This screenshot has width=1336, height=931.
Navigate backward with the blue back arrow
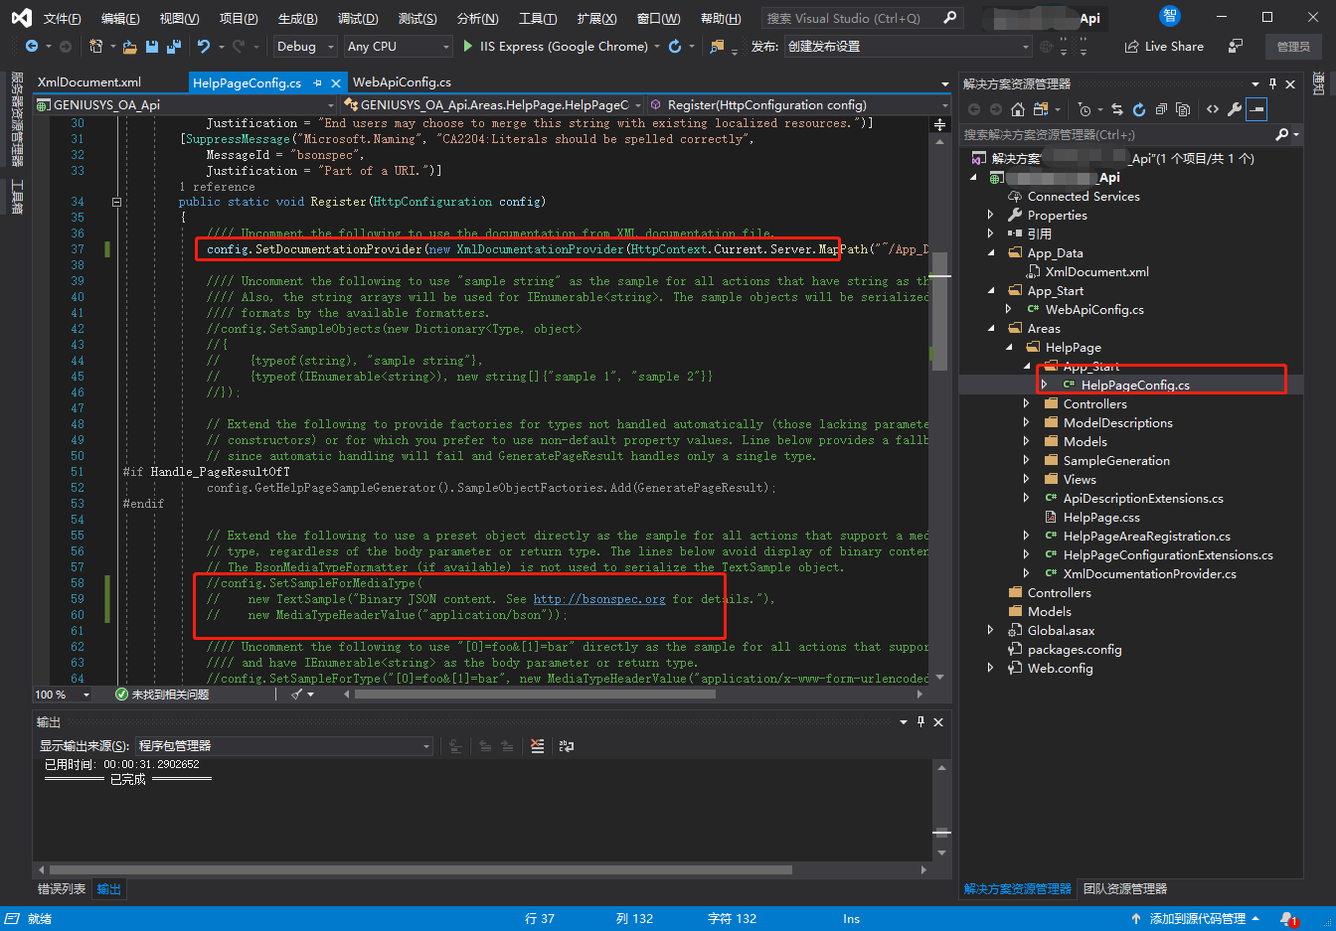point(32,47)
